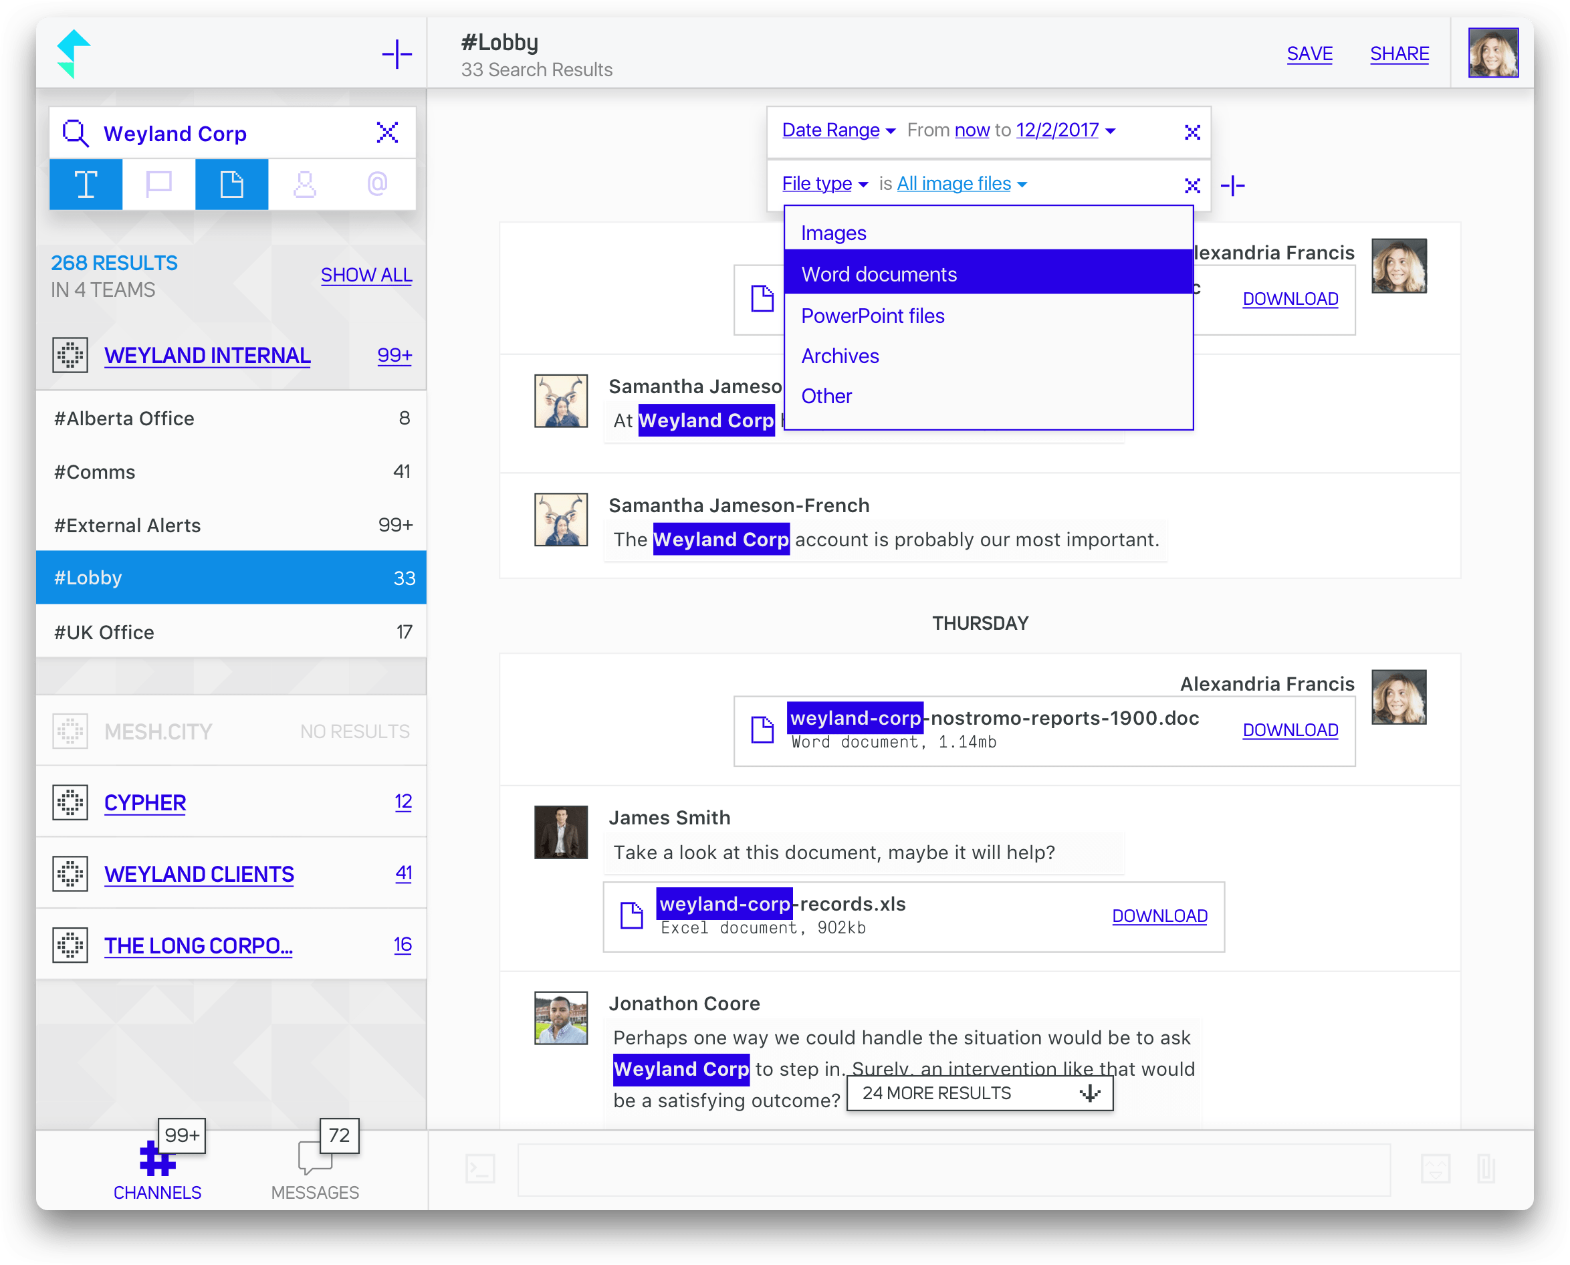Open the Date Range dropdown
The width and height of the screenshot is (1570, 1265).
point(838,130)
